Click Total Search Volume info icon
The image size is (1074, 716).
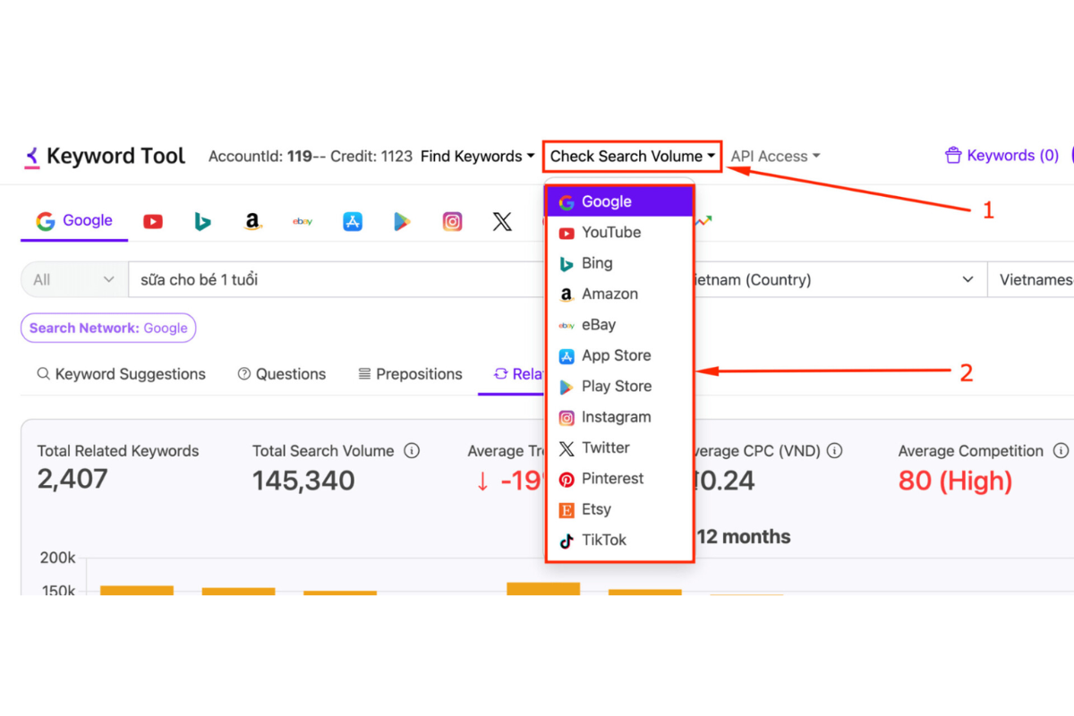[x=412, y=451]
